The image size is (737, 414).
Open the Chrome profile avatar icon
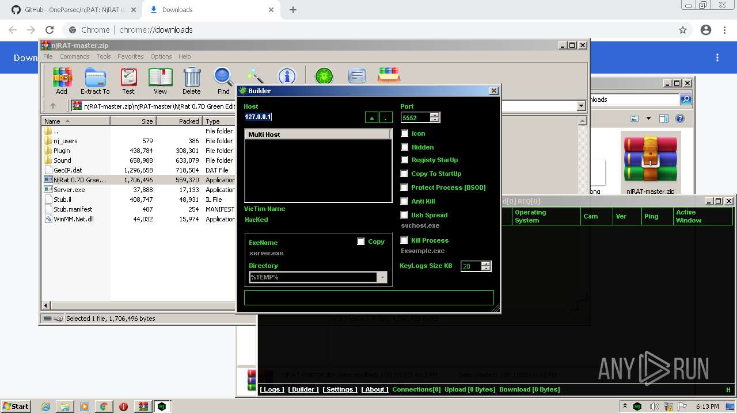pyautogui.click(x=706, y=30)
